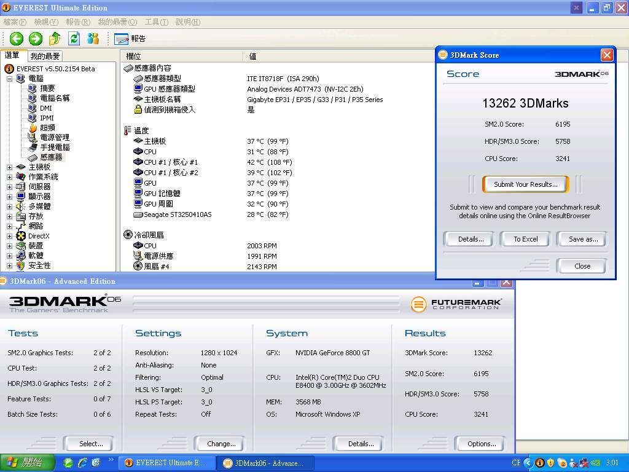Expand the 顯示器 tree node
The height and width of the screenshot is (472, 629).
point(10,197)
